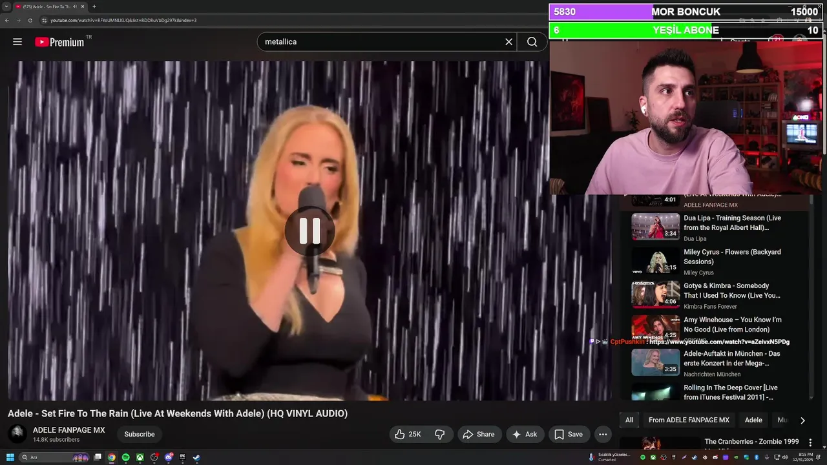
Task: Open Bluetooth tray icon
Action: click(757, 457)
